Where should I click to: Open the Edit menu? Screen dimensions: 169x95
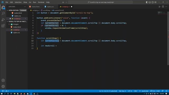point(11,2)
